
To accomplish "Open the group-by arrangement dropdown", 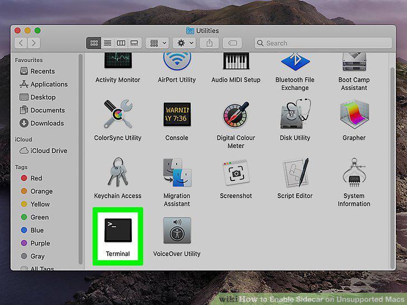I will pyautogui.click(x=158, y=43).
